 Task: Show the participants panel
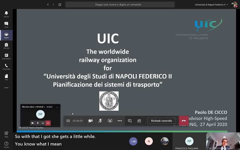tap(139, 121)
